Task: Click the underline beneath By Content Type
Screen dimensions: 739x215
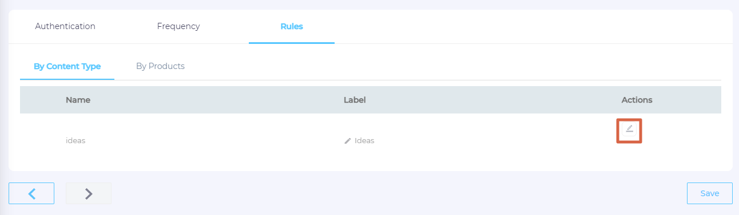Action: tap(67, 79)
